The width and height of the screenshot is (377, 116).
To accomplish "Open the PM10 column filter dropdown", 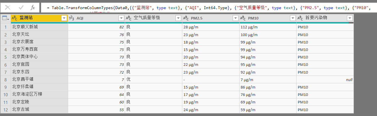I will tap(293, 18).
